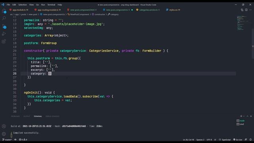Click 'FormBuilder' in constructor line
Screen dimensions: 254x143
[152, 51]
